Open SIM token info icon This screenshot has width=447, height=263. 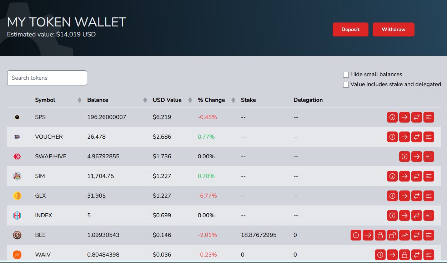(x=392, y=176)
